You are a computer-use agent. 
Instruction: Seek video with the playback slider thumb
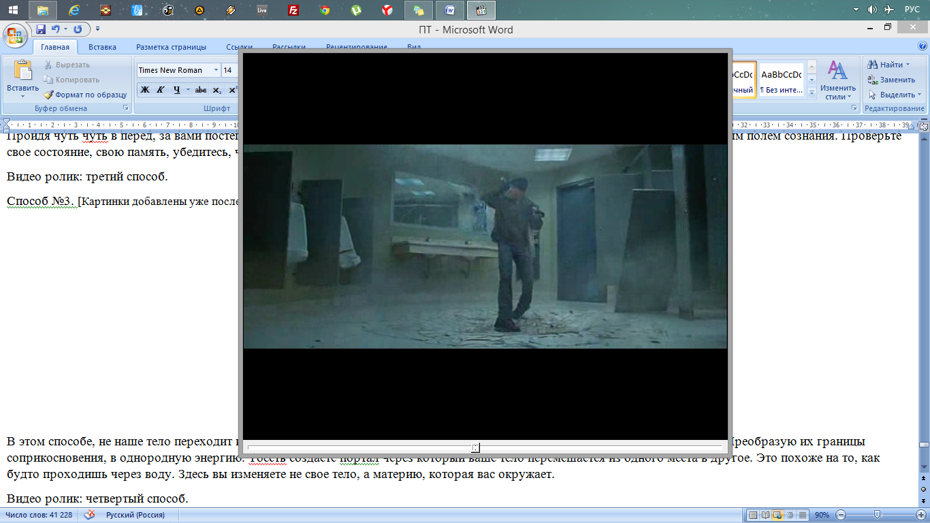tap(476, 447)
